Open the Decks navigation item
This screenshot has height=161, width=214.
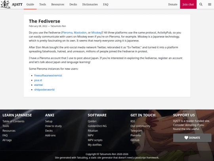[x=73, y=4]
